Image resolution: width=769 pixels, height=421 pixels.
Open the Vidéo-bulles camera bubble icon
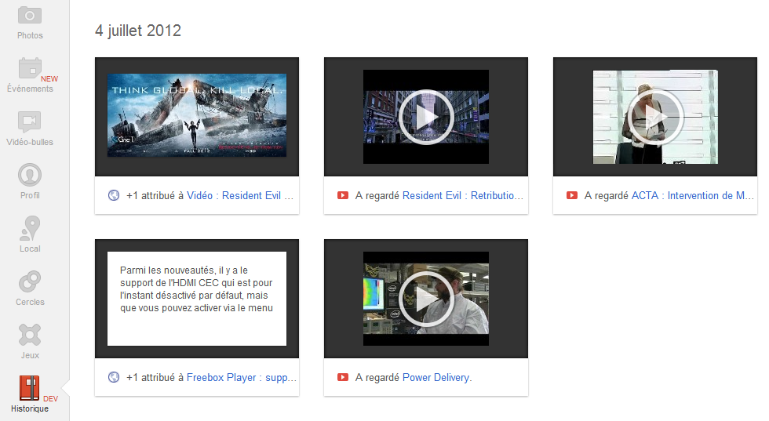click(30, 122)
